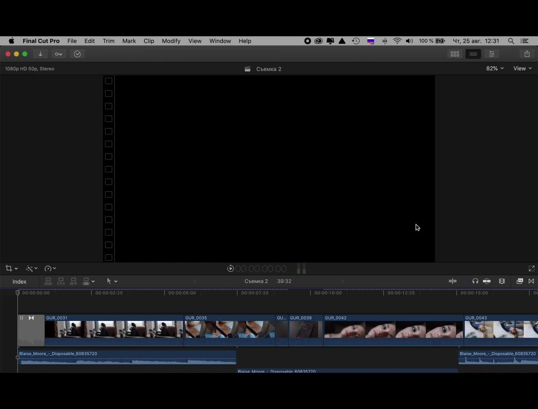Toggle the browser panel visibility button
Image resolution: width=538 pixels, height=409 pixels.
pyautogui.click(x=455, y=54)
